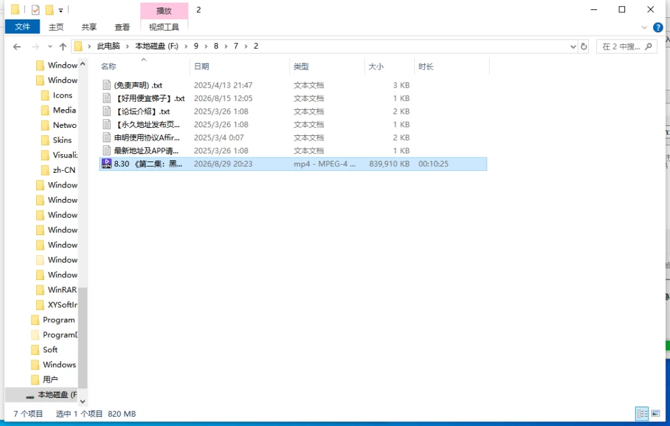Open the recent locations dropdown arrow
The width and height of the screenshot is (670, 426).
50,47
